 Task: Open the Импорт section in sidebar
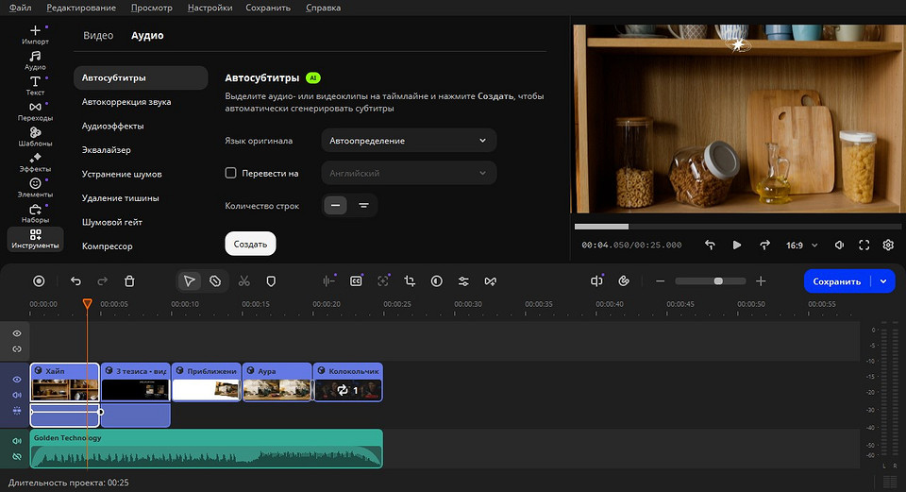35,34
